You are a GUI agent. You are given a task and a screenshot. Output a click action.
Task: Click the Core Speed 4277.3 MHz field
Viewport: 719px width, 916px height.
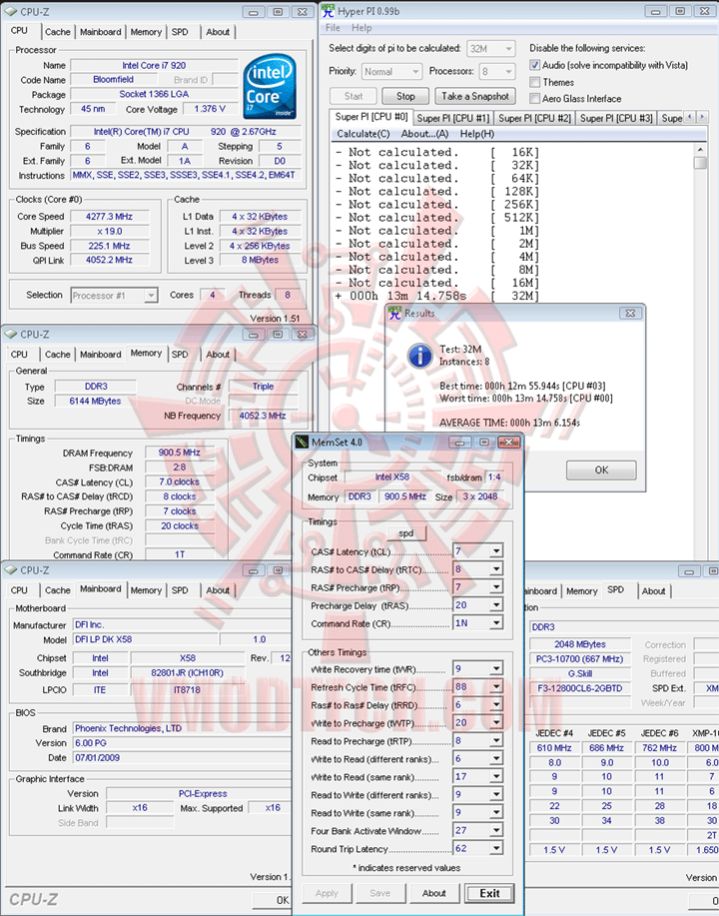109,217
